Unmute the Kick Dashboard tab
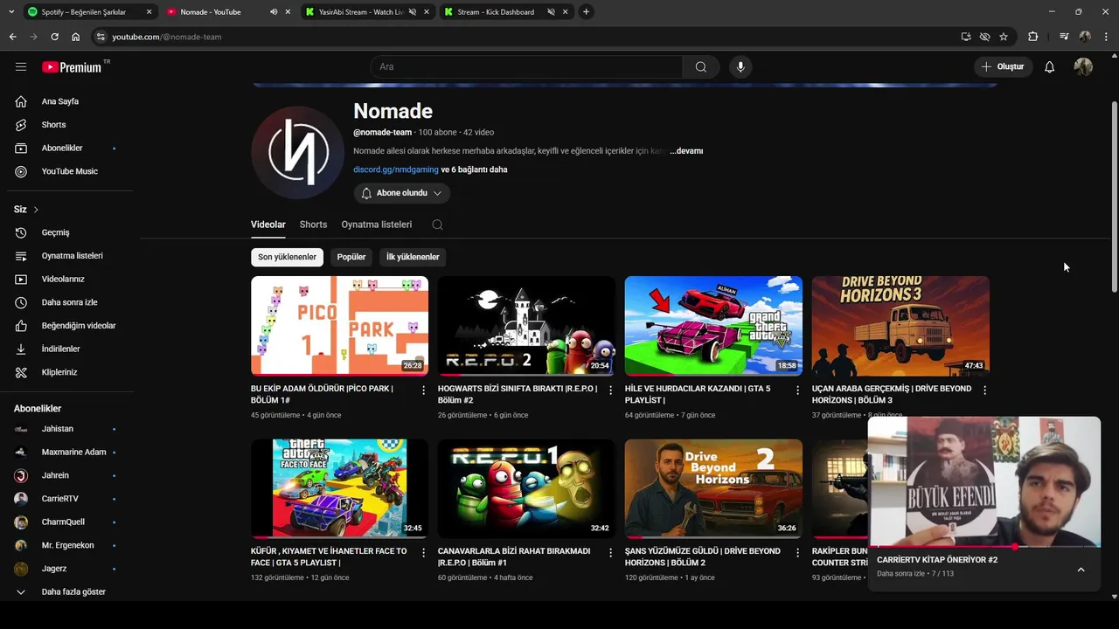The image size is (1119, 629). tap(552, 11)
